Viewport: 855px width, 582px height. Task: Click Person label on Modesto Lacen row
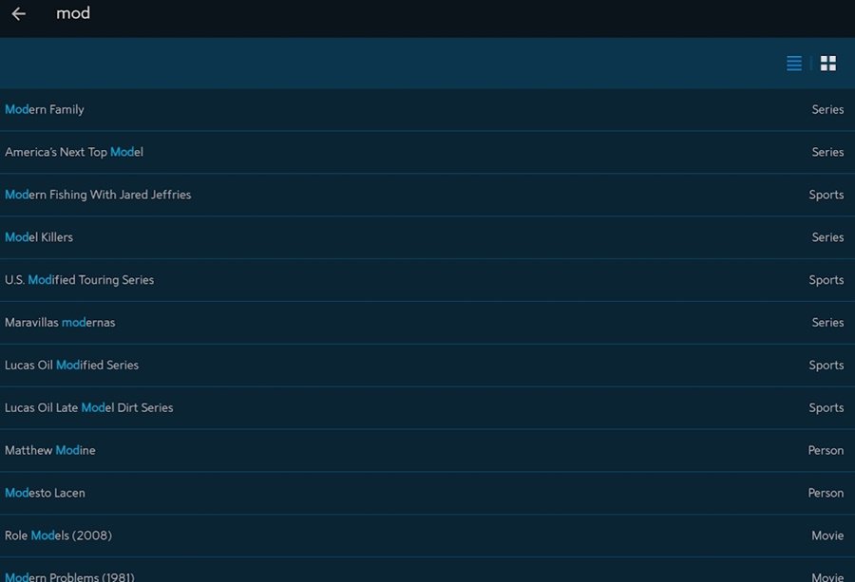click(826, 493)
